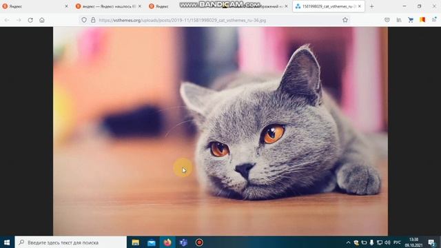Open a new browser tab

pos(372,6)
